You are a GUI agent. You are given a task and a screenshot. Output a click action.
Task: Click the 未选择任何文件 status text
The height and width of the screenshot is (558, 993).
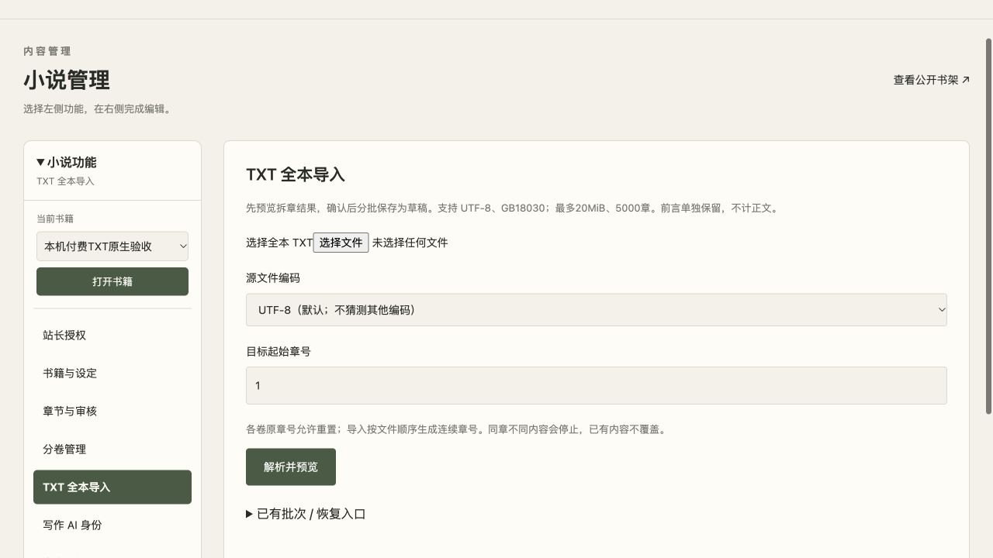(x=410, y=243)
